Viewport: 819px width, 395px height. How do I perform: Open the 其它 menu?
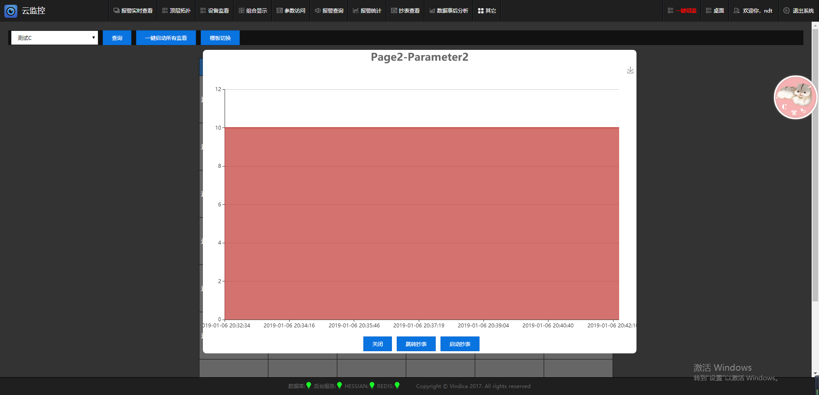click(x=486, y=11)
